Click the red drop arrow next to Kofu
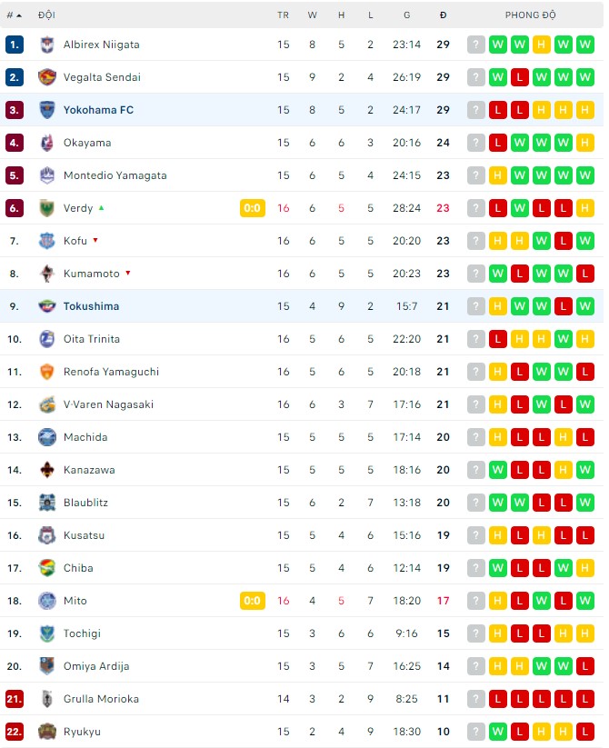609x748 pixels. click(94, 241)
